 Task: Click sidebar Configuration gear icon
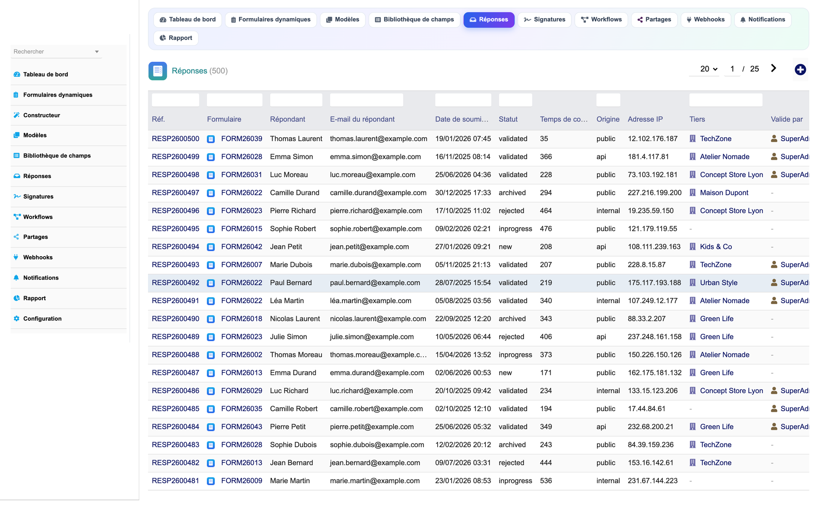17,319
